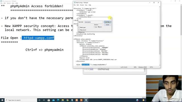
Task: Open Cortana circle icon on taskbar
Action: coord(39,100)
